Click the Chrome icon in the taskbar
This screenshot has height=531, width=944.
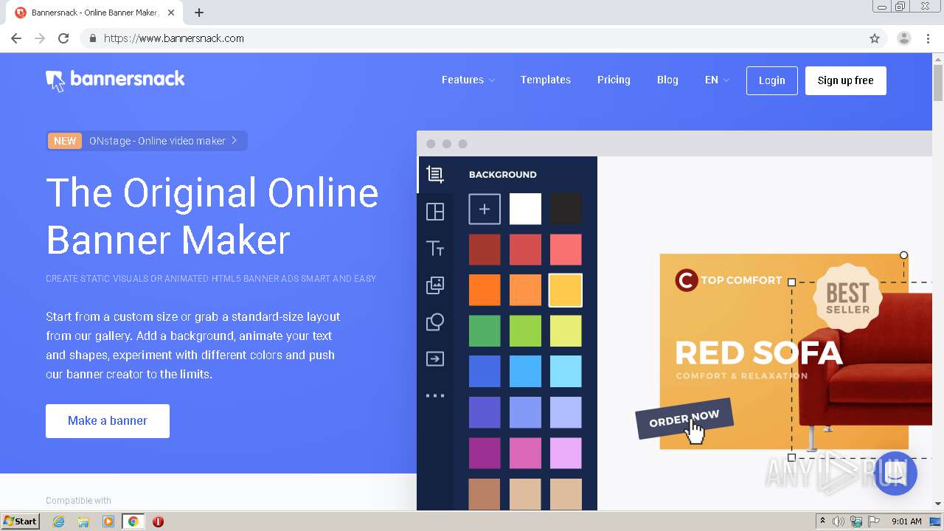click(x=133, y=521)
